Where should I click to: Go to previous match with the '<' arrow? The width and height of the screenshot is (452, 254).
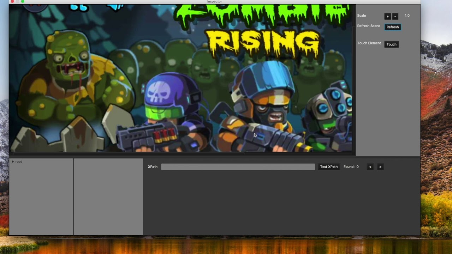[370, 167]
